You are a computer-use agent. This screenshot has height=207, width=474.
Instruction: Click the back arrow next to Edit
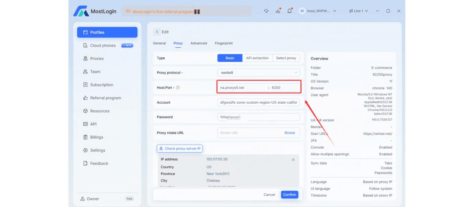pyautogui.click(x=157, y=32)
